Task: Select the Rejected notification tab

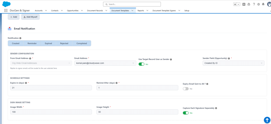Action: point(64,43)
